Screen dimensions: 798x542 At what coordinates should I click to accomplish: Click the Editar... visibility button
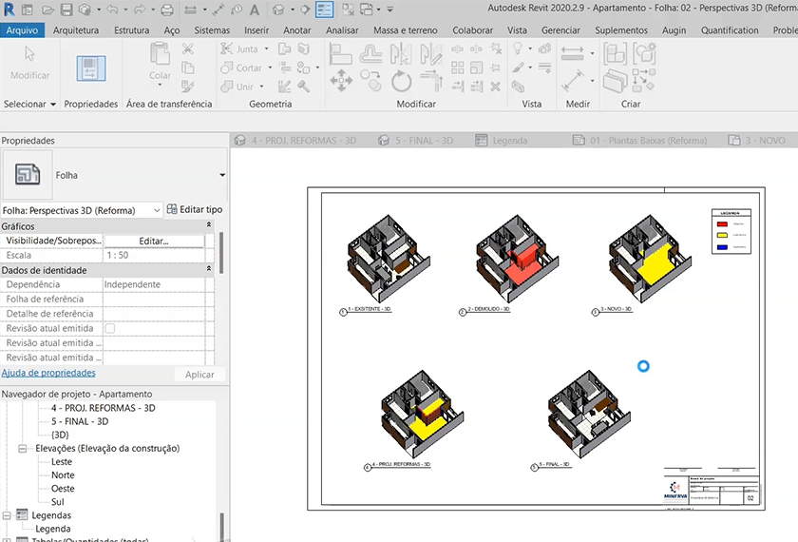(x=153, y=242)
